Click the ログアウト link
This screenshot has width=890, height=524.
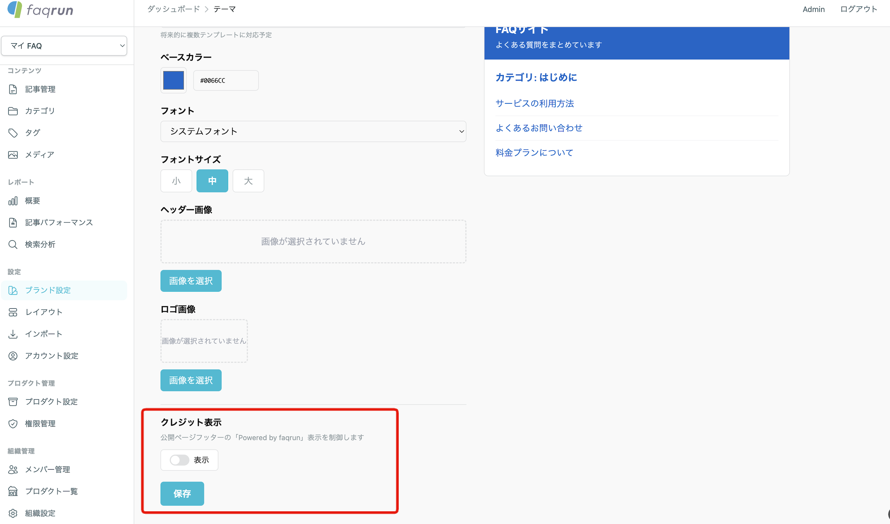click(x=859, y=9)
